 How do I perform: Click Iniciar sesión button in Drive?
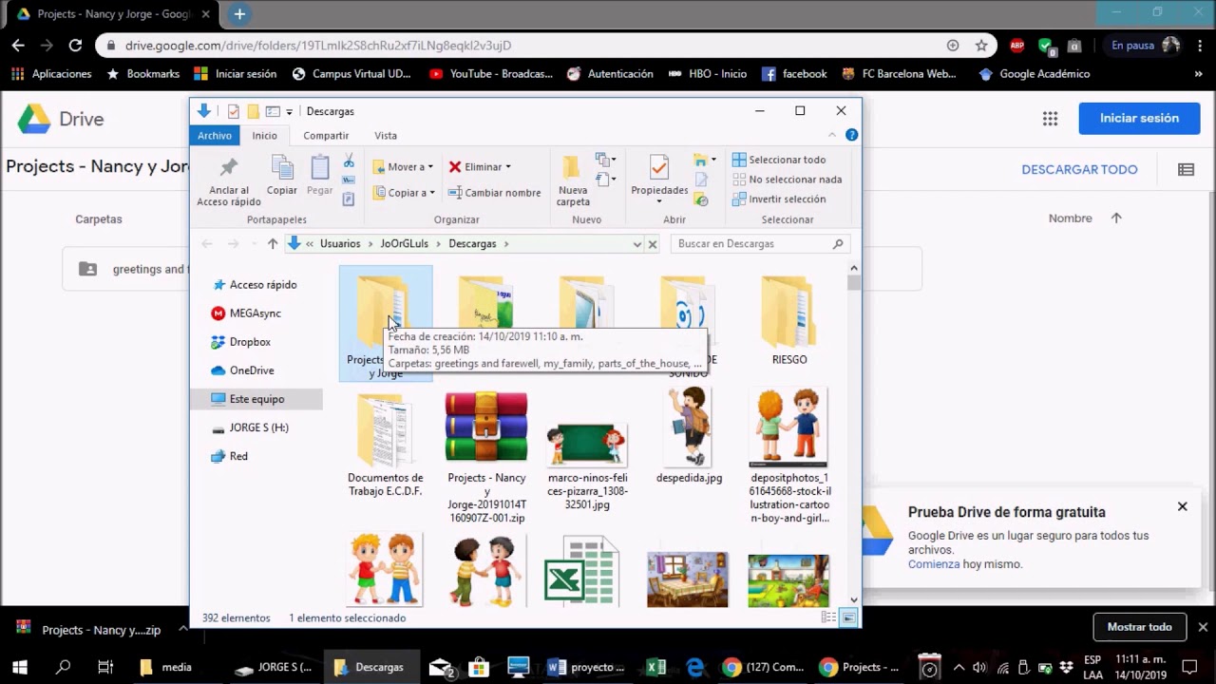click(x=1139, y=118)
